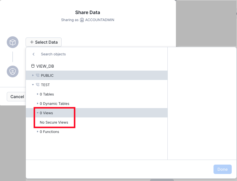The image size is (237, 181).
Task: Click the Cancel button
Action: click(x=17, y=97)
